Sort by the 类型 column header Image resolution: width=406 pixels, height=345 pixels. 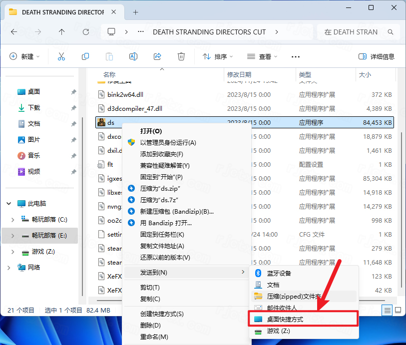tap(305, 75)
